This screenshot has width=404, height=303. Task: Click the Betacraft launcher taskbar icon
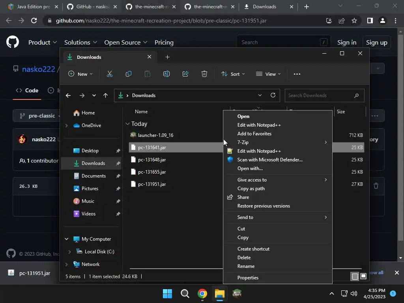click(237, 294)
